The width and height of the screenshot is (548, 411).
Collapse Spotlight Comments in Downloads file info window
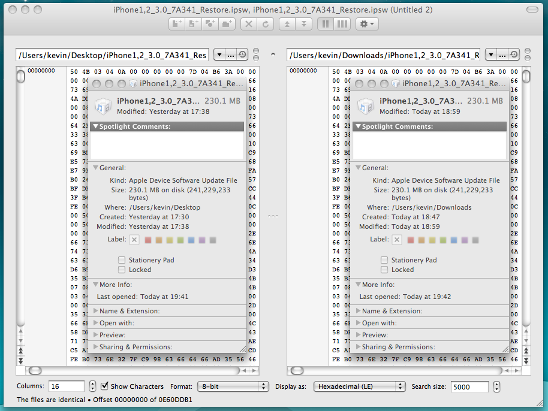tap(358, 126)
